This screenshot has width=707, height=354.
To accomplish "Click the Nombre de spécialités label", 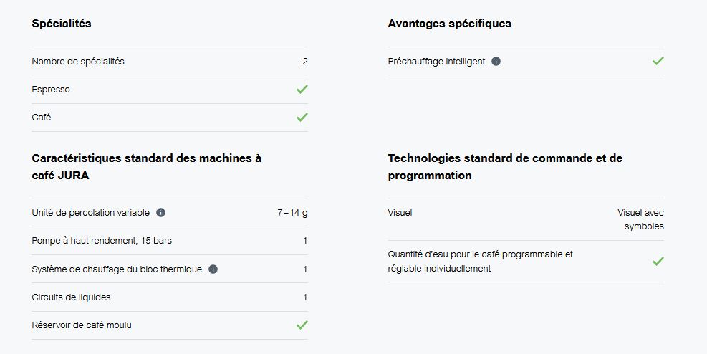I will point(78,62).
